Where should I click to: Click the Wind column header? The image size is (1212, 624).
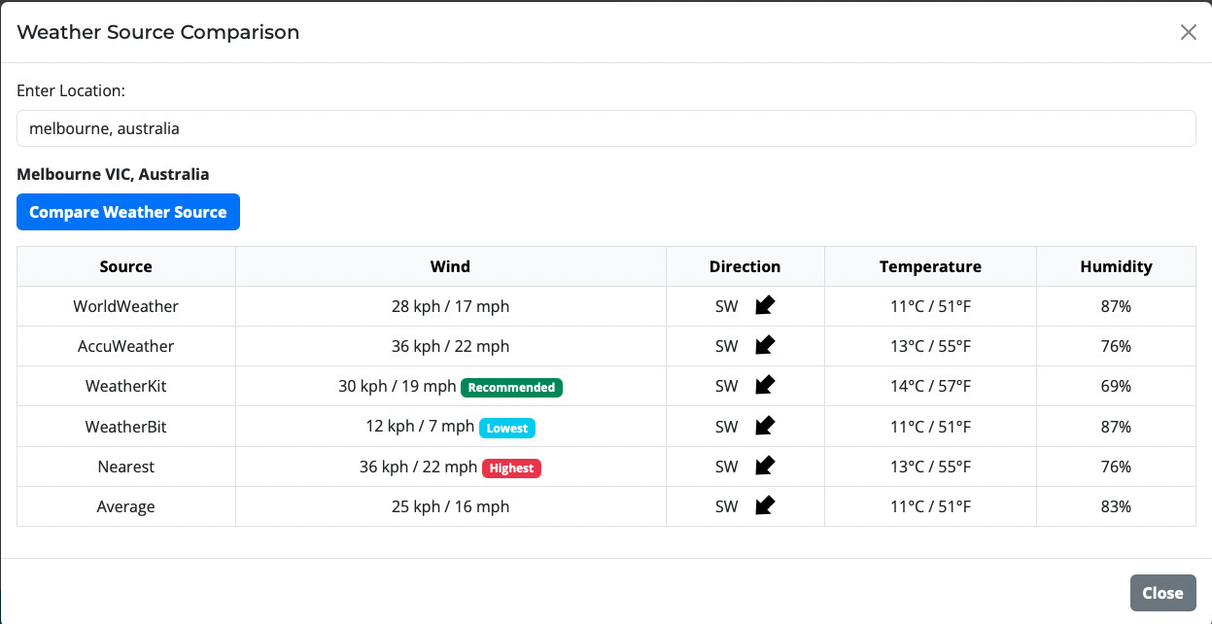click(450, 266)
